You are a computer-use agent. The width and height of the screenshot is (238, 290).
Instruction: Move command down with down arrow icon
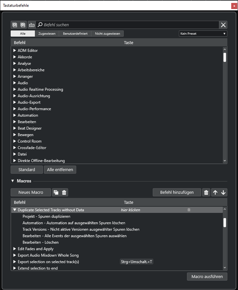(x=223, y=192)
